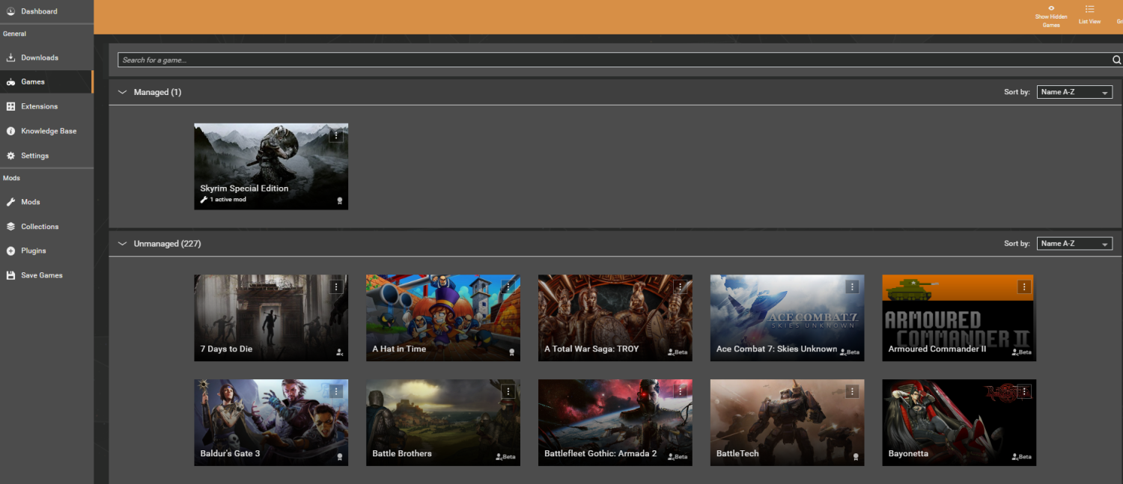This screenshot has width=1123, height=484.
Task: Click Skyrim Special Edition's badge icon
Action: (x=340, y=200)
